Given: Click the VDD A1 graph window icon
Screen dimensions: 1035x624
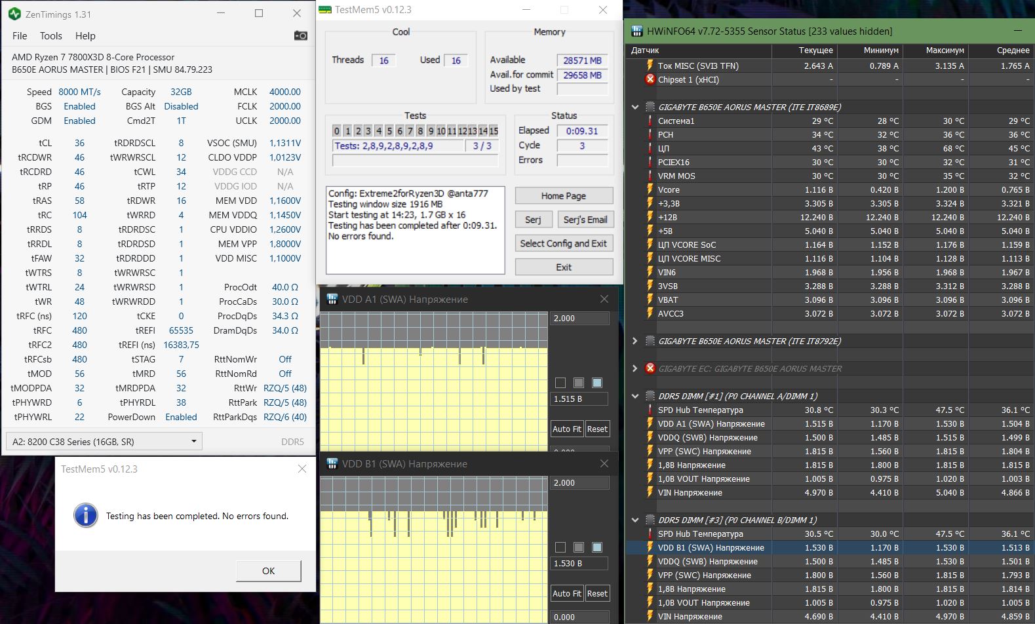Looking at the screenshot, I should (332, 299).
